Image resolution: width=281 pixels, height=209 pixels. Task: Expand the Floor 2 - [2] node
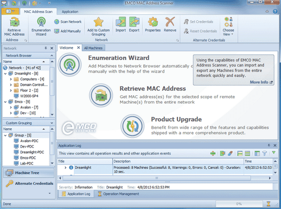tap(11, 90)
